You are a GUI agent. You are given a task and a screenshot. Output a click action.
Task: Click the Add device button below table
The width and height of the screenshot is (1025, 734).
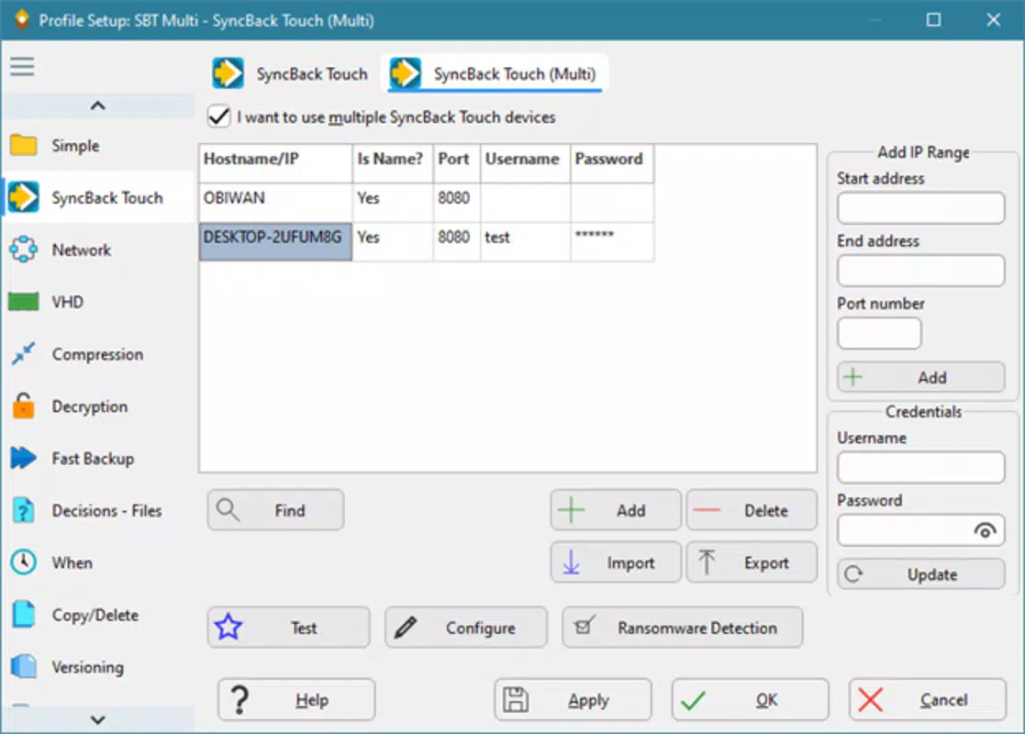click(615, 510)
